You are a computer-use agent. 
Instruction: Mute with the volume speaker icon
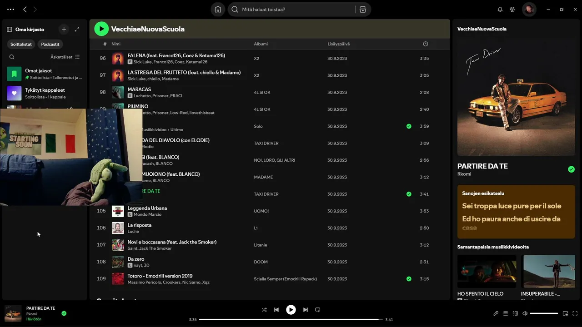(x=525, y=313)
